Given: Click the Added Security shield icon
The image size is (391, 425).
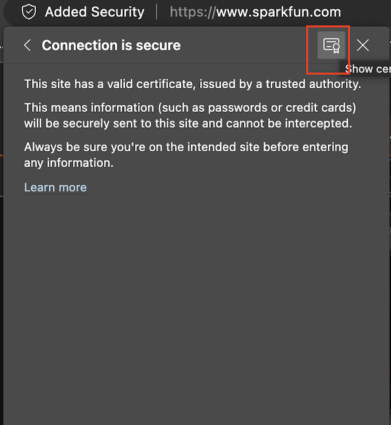Looking at the screenshot, I should click(x=29, y=12).
